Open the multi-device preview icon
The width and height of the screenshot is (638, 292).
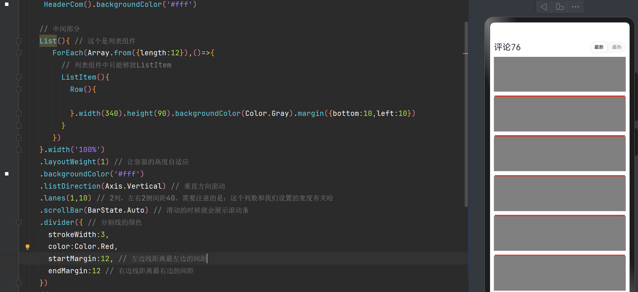560,7
